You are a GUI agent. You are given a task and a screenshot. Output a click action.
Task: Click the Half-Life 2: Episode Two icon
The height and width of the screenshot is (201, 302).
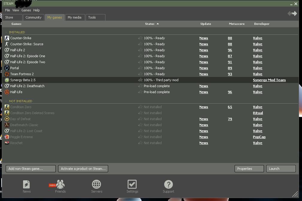click(7, 62)
